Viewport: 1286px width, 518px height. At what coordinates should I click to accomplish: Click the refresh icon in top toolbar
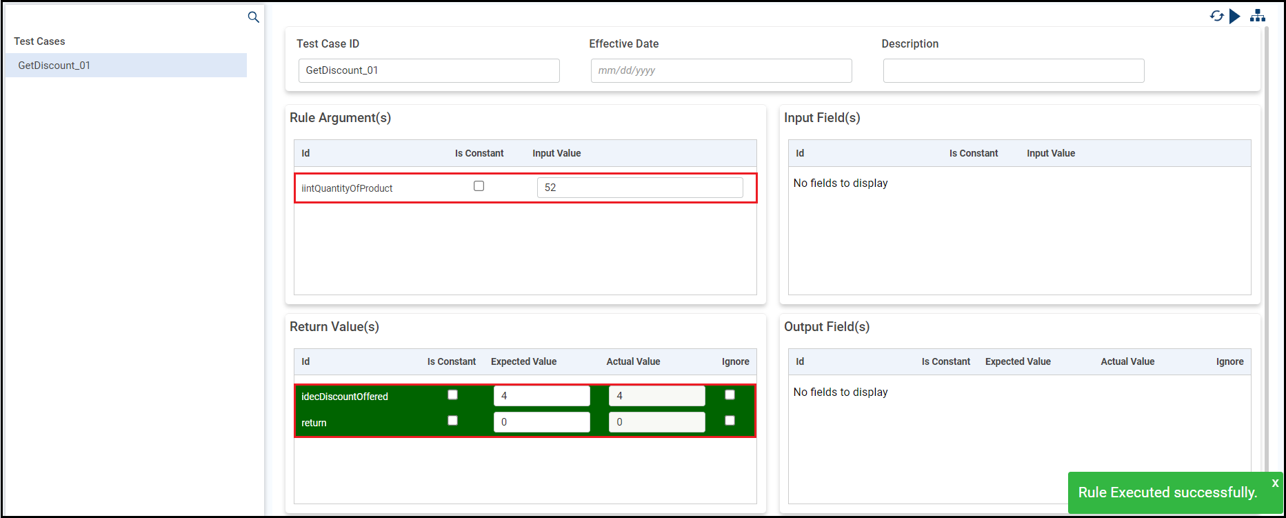pyautogui.click(x=1216, y=16)
